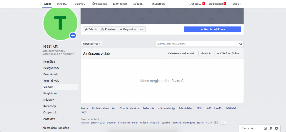Click the Gomb beállítása button

tap(212, 29)
